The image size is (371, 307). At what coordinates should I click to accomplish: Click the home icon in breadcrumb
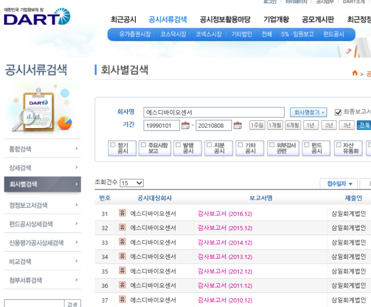tap(355, 73)
